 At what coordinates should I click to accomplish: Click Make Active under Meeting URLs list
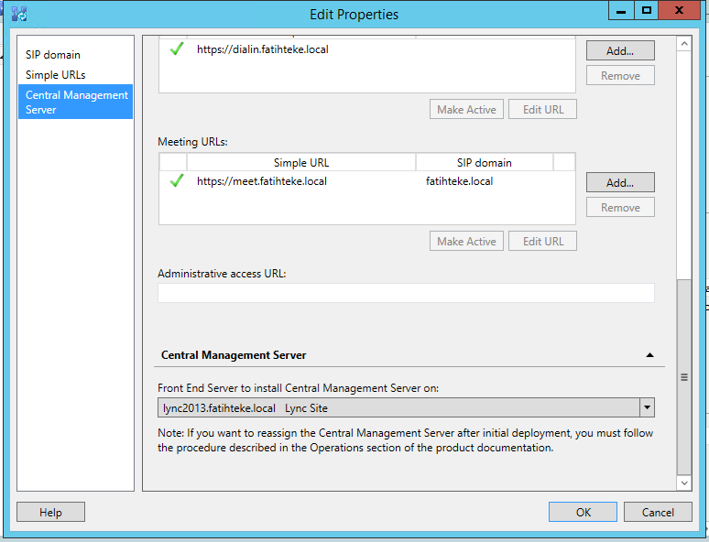point(466,242)
